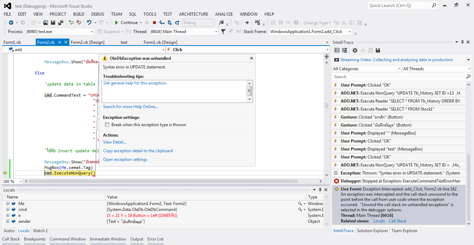Open IntelliTrace settings gear icon
474x245 pixels.
pyautogui.click(x=355, y=50)
